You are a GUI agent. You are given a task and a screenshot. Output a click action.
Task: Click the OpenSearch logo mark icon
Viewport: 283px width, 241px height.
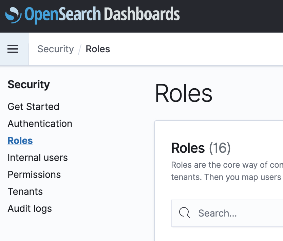14,15
